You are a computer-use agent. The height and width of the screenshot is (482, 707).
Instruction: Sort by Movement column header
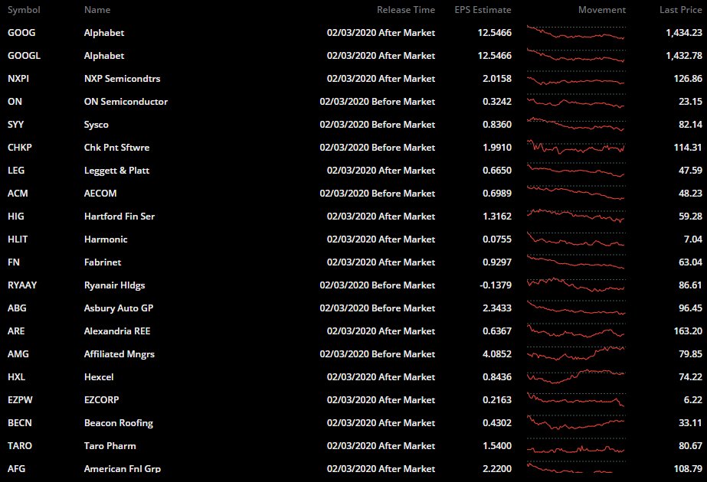[602, 10]
